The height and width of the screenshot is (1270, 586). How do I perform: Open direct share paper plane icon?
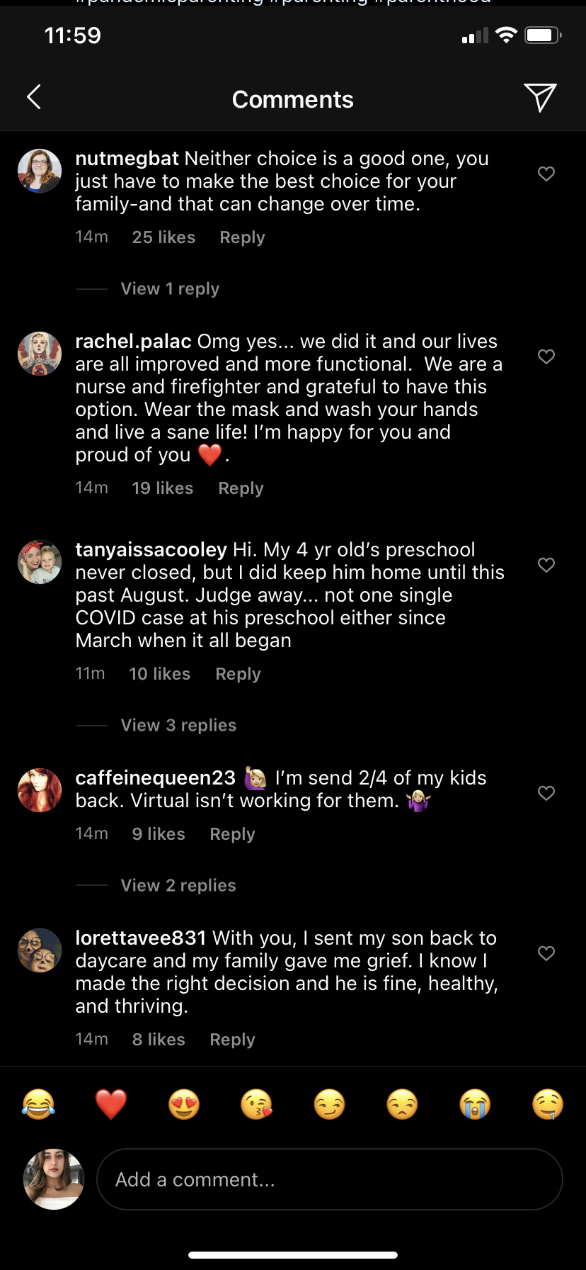[540, 97]
